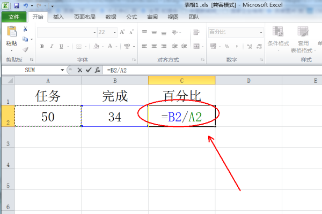This screenshot has height=214, width=322.
Task: Open the undo history dropdown arrow
Action: (32, 6)
